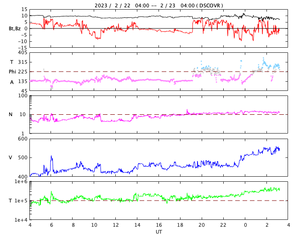Click the '16' hour label on the UT axis
Viewport: 294px width, 235px height.
coord(159,225)
